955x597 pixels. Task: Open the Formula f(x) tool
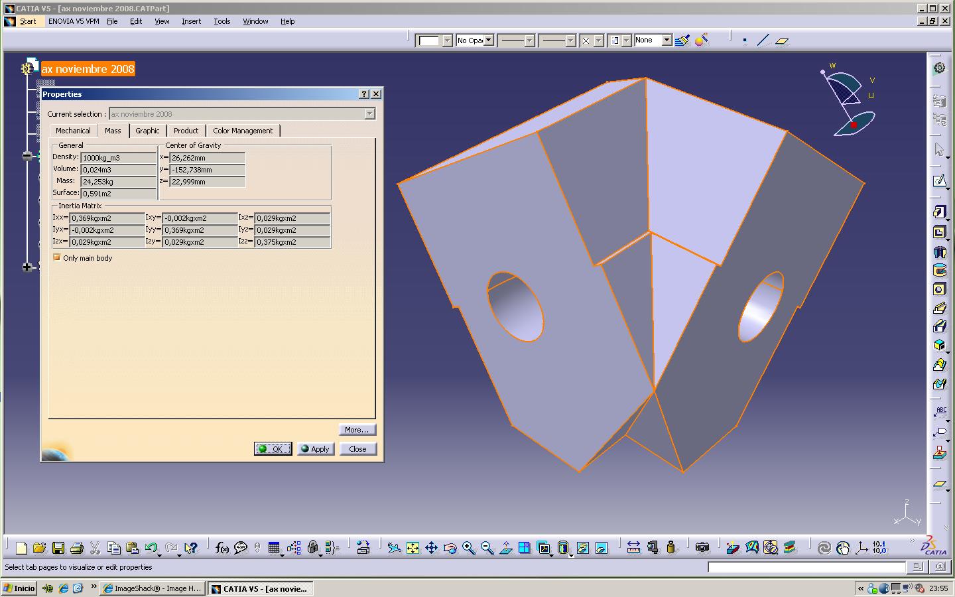pyautogui.click(x=222, y=548)
